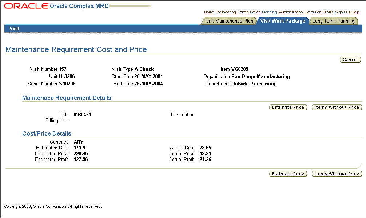Click the Sign Out link
The height and width of the screenshot is (218, 366).
coord(342,12)
